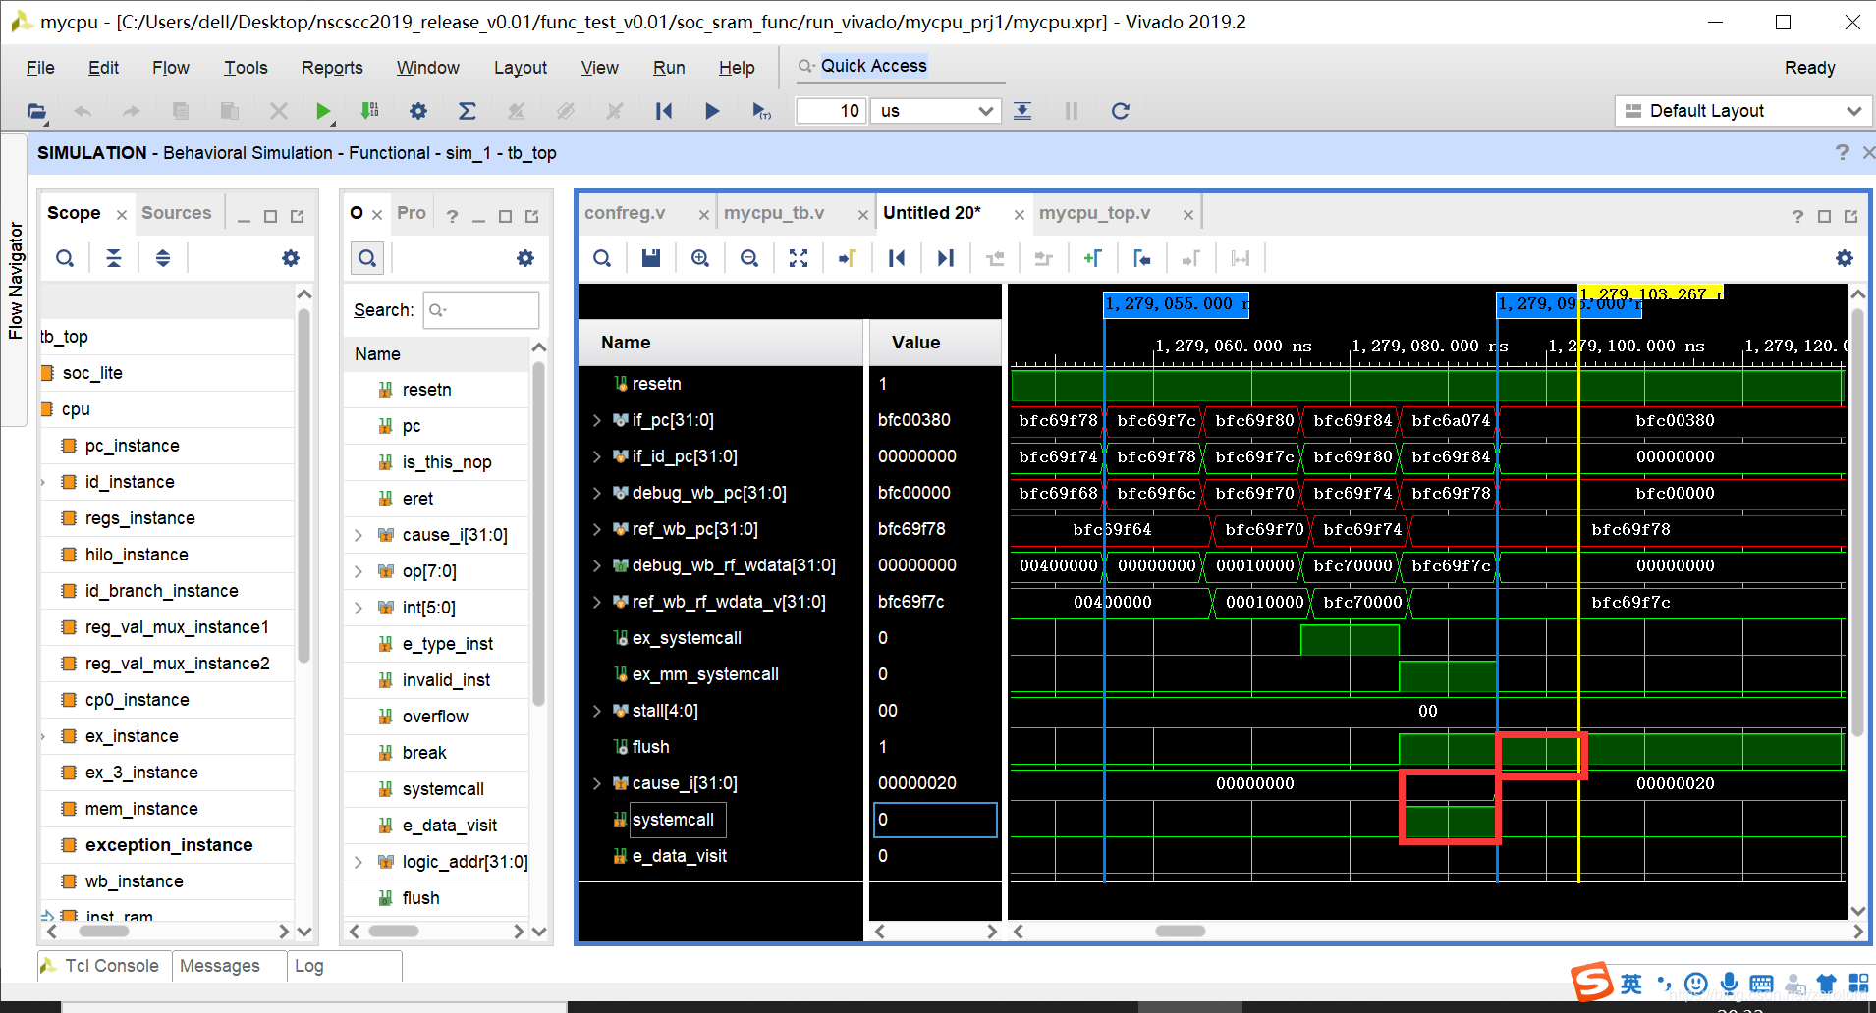Expand logic_addr[31:0] object

click(359, 862)
